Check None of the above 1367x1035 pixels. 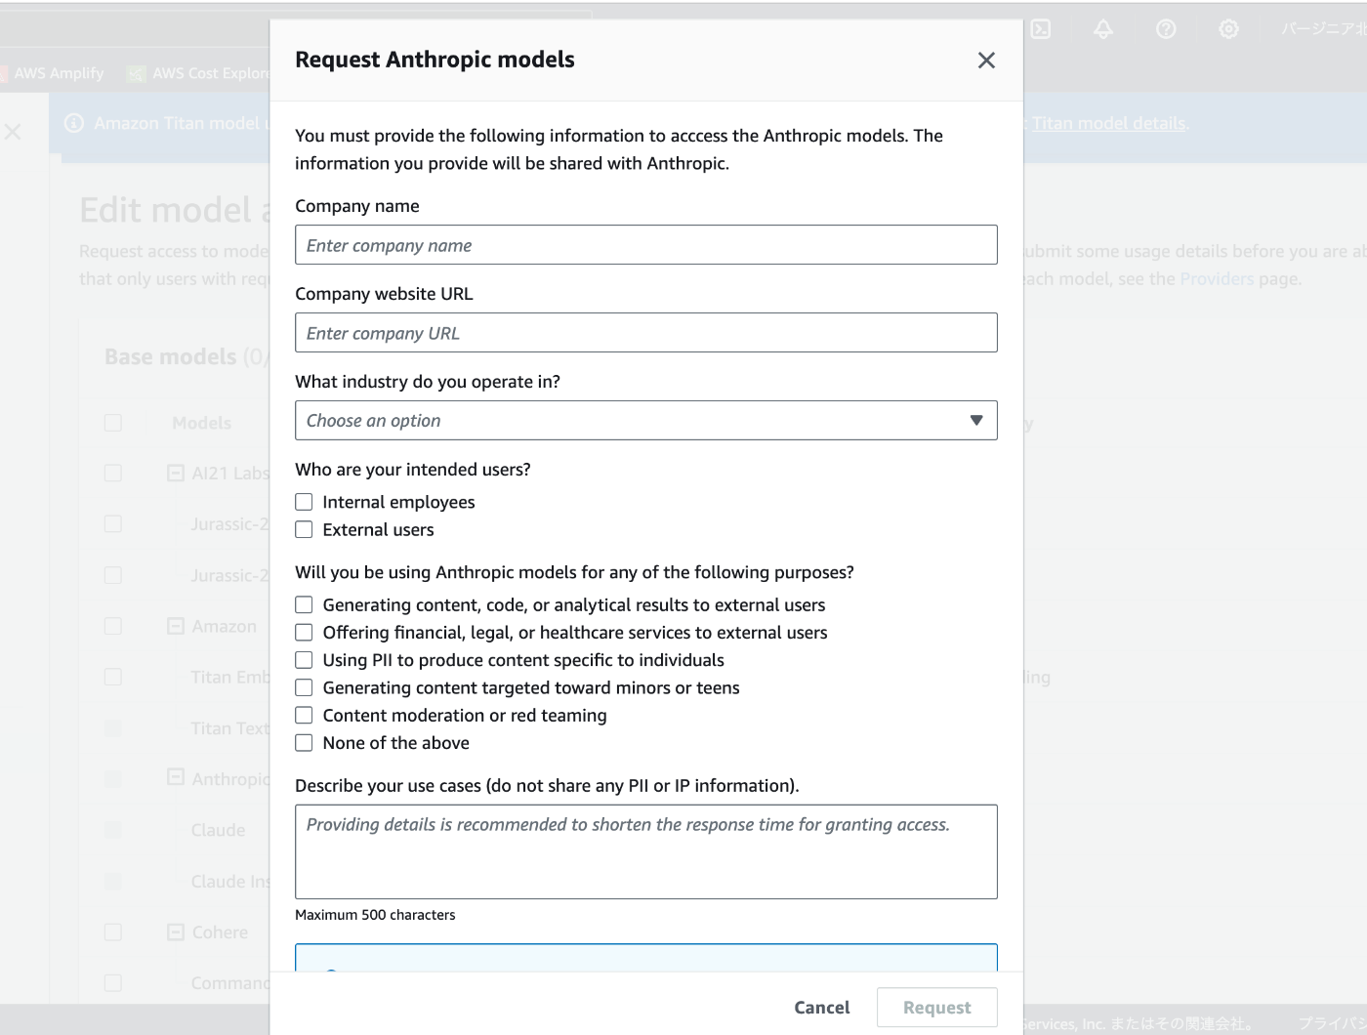tap(304, 743)
